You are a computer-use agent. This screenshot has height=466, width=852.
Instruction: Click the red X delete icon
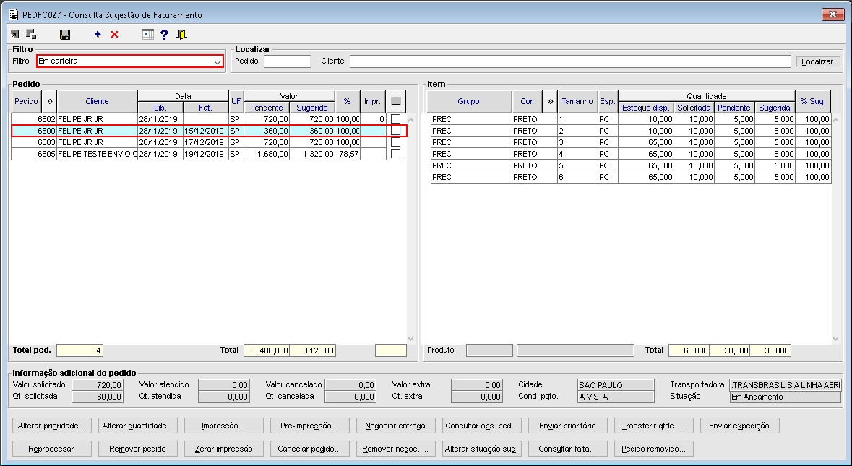pos(114,34)
